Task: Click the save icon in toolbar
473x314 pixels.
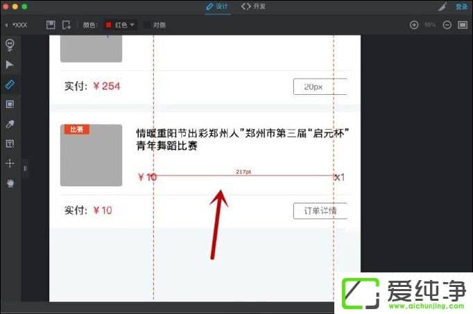Action: 51,25
